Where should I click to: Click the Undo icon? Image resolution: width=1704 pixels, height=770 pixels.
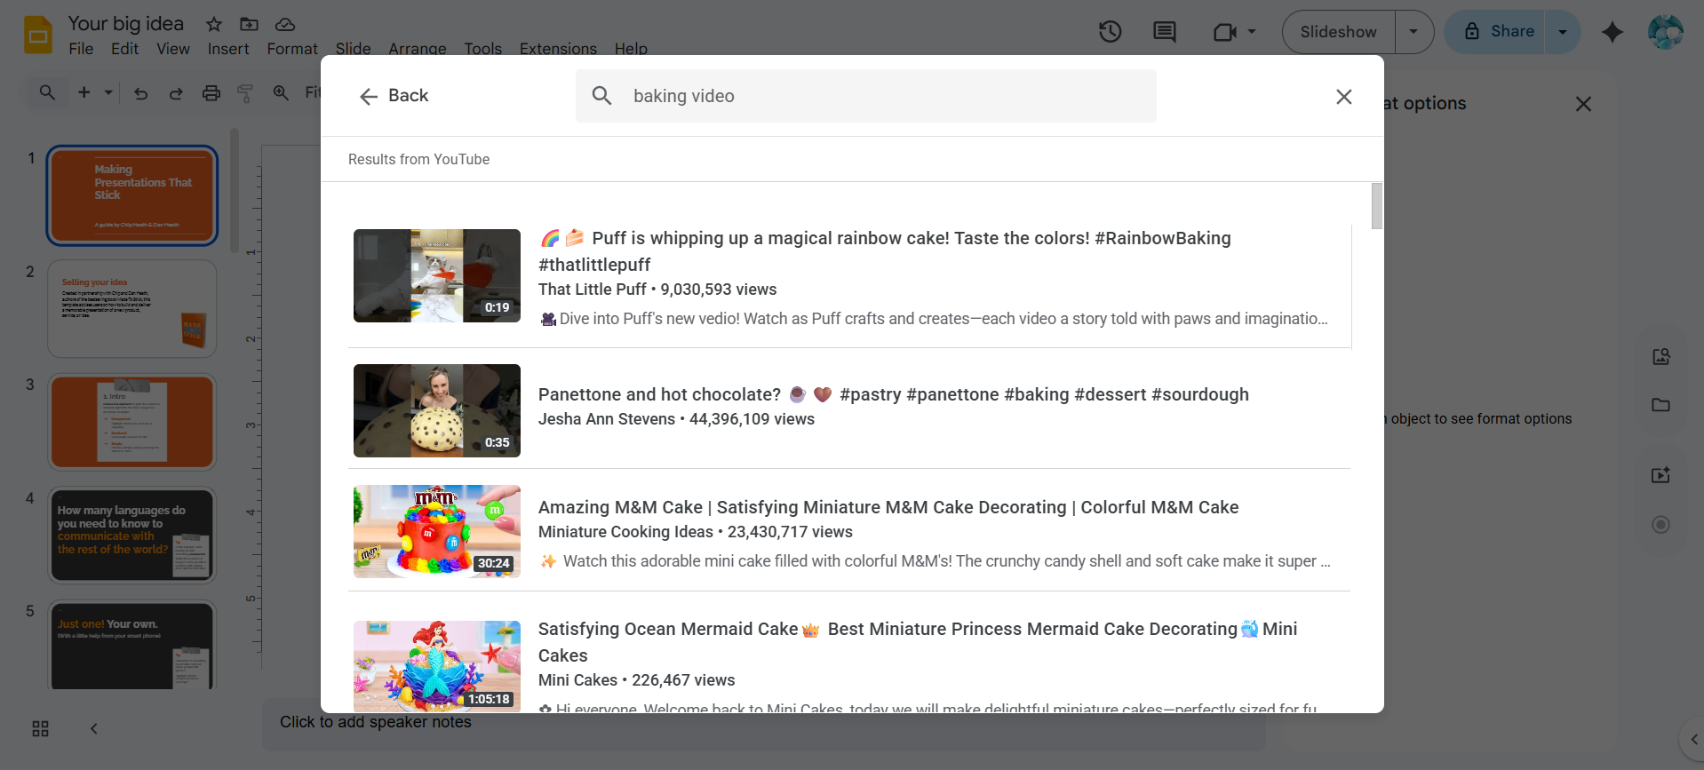point(140,92)
